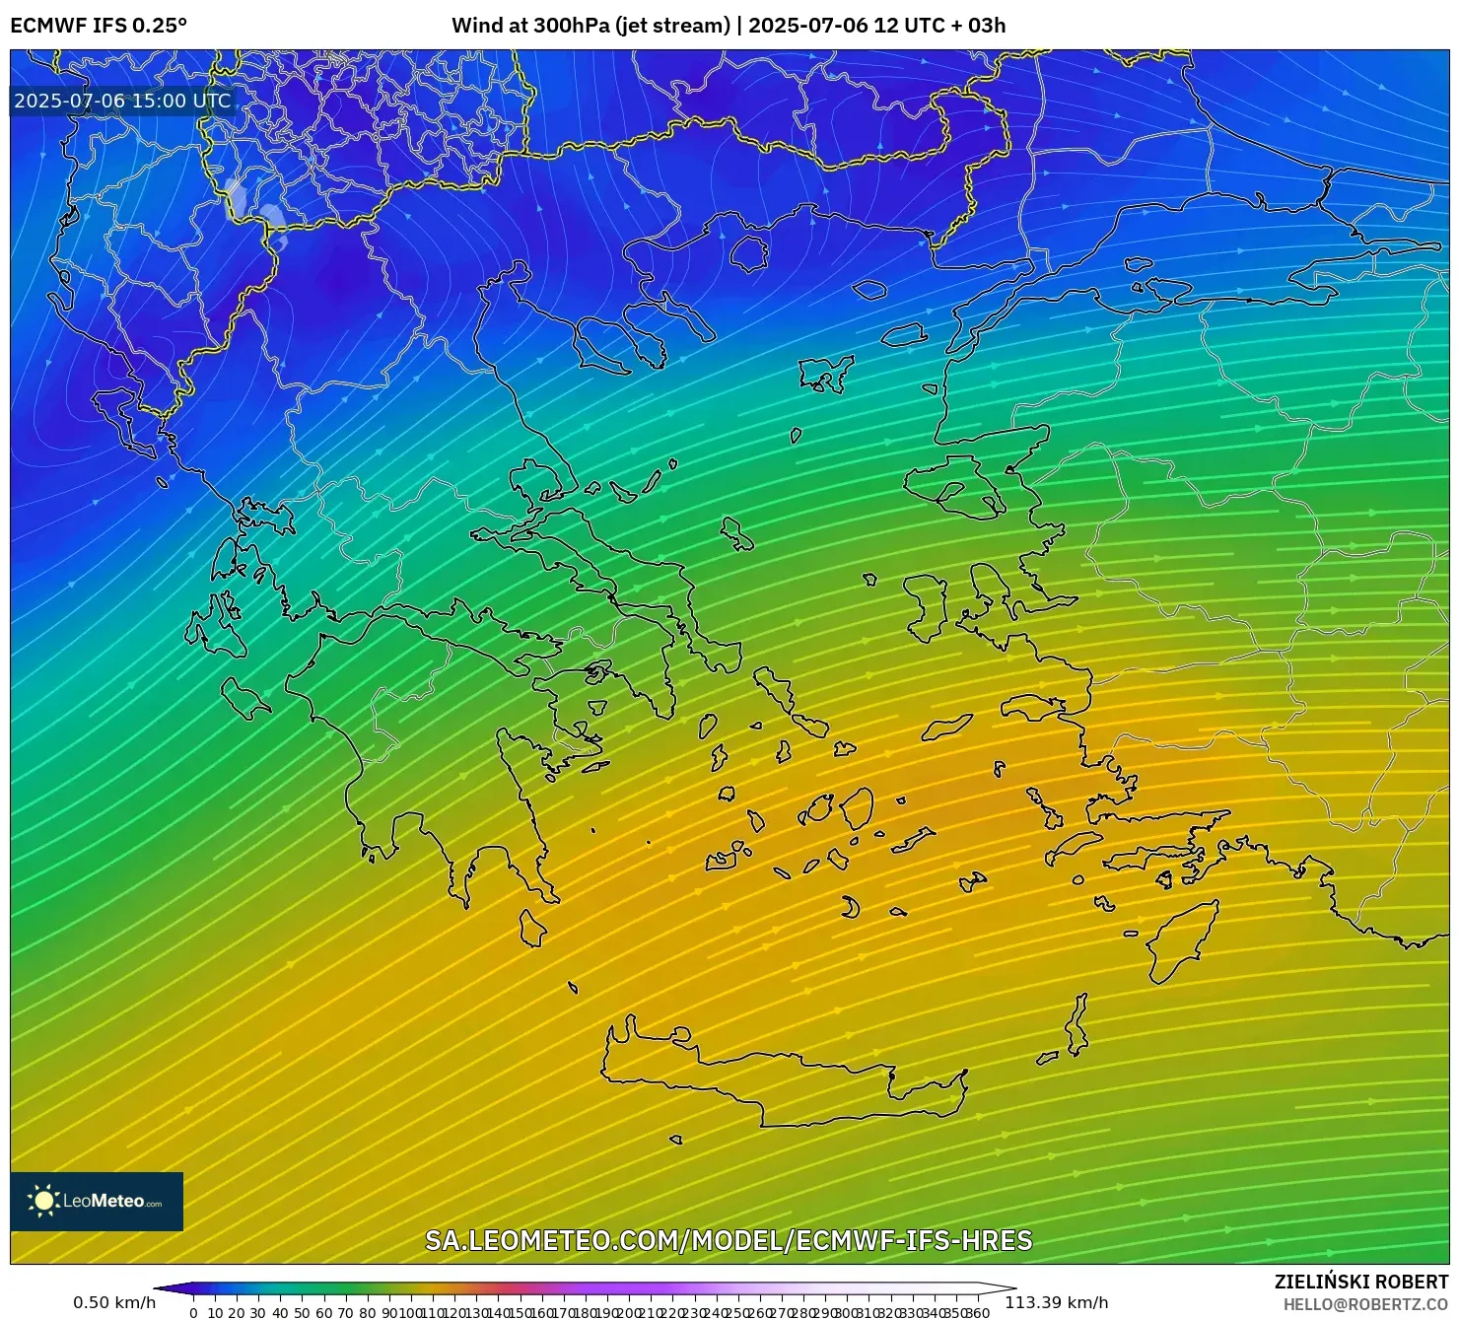Viewport: 1458px width, 1320px height.
Task: Click the 2025-07-06 15:00 UTC timestamp box
Action: [122, 101]
